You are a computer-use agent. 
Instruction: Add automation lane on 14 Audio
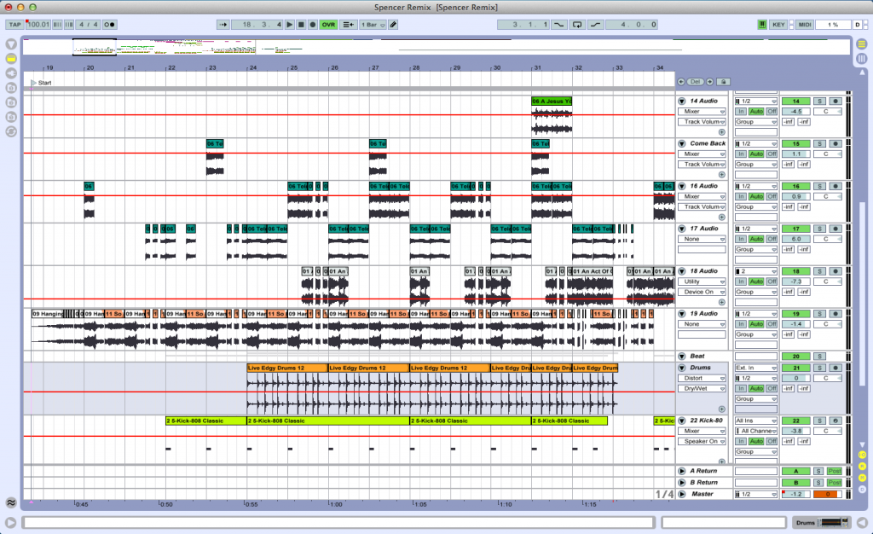[x=721, y=132]
